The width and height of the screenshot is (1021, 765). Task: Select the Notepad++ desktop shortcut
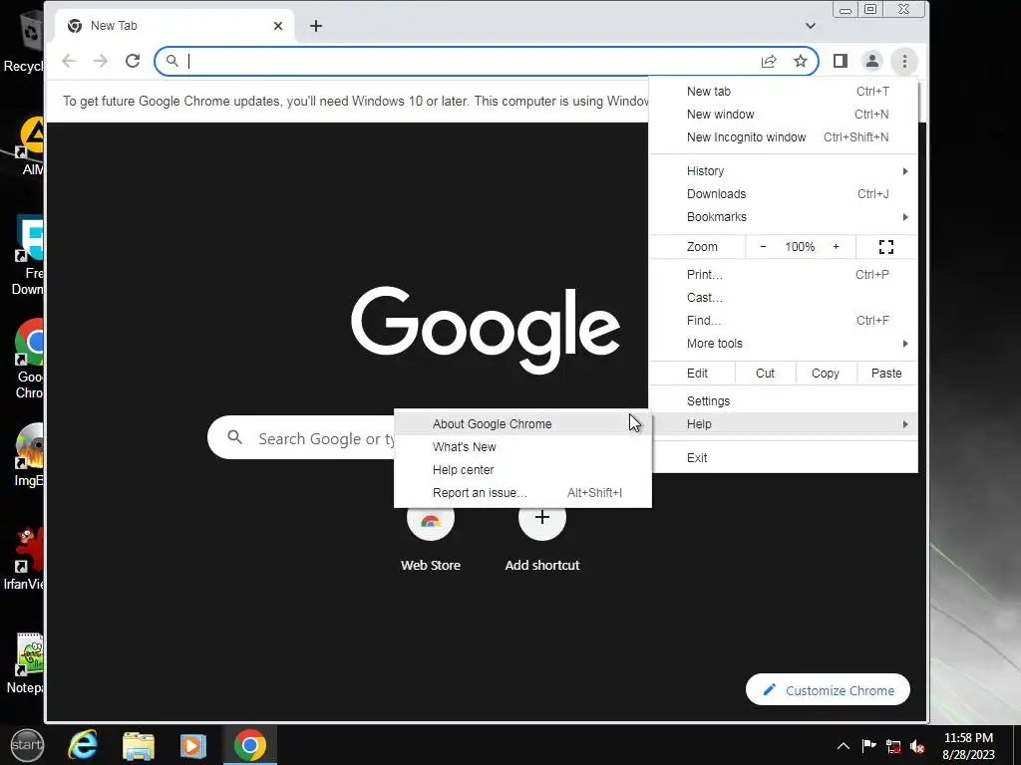coord(26,662)
